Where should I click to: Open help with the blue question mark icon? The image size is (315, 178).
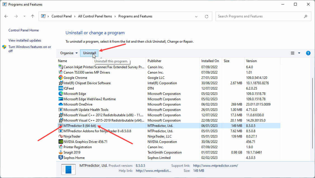point(308,53)
